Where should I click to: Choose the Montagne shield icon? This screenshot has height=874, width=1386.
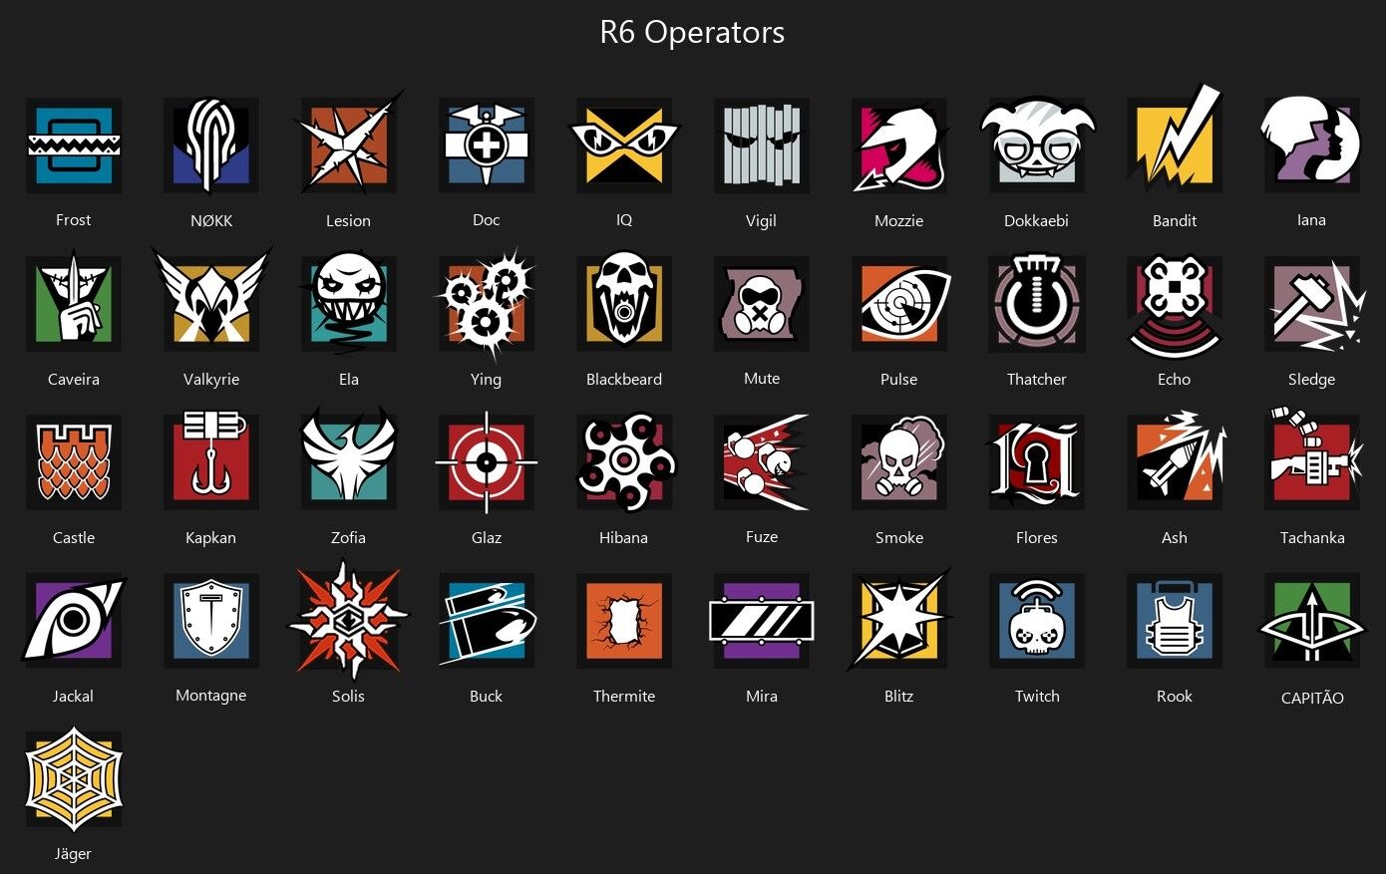[211, 620]
